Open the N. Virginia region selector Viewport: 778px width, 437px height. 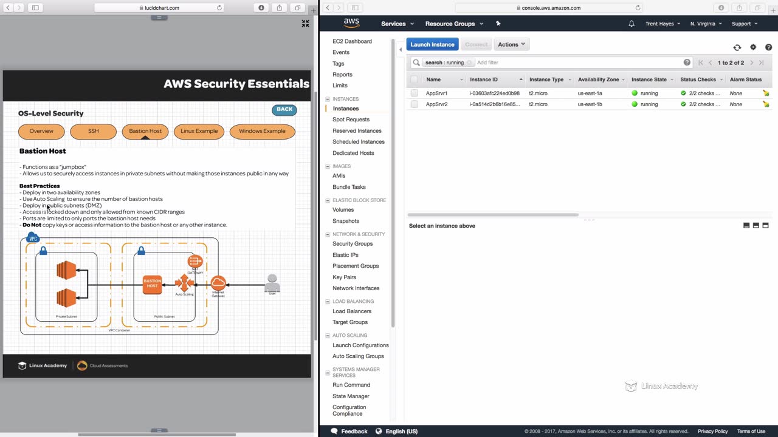(706, 24)
